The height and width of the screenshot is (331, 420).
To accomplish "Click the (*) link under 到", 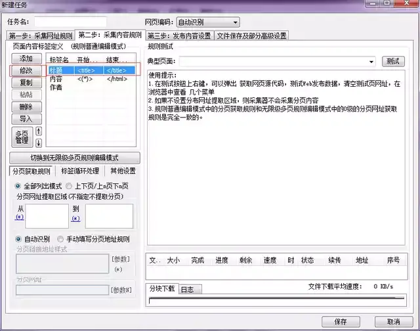I will click(x=76, y=219).
